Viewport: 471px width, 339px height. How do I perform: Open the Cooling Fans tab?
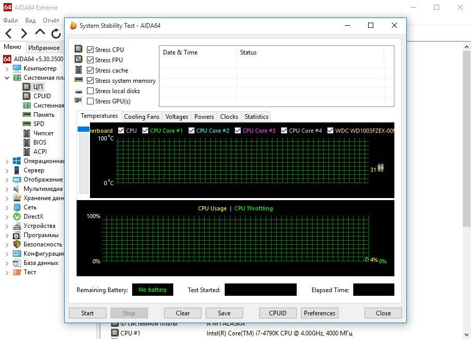coord(141,117)
